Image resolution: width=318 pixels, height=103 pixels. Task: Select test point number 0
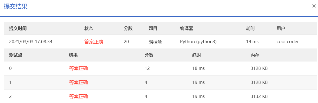[10, 68]
